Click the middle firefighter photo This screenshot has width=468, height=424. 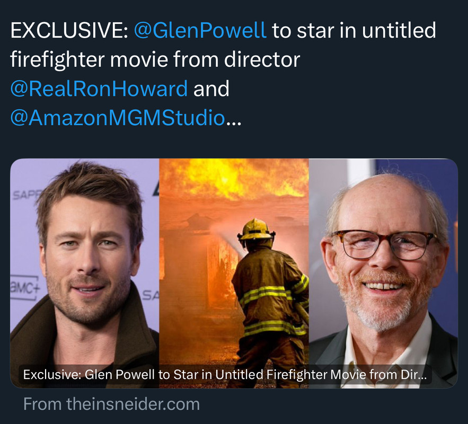pos(234,273)
